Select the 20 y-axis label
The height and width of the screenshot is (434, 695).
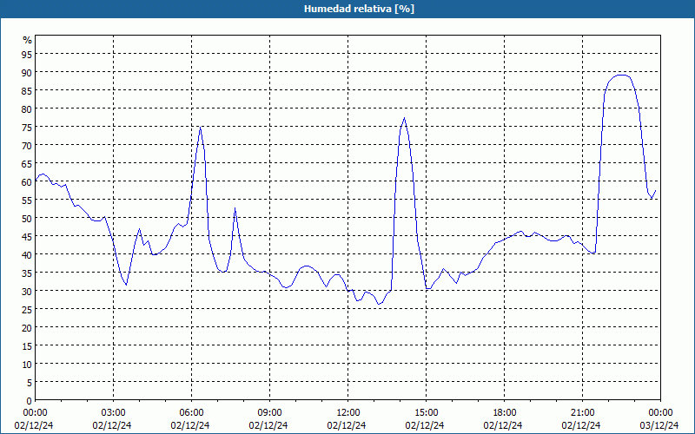pyautogui.click(x=27, y=328)
